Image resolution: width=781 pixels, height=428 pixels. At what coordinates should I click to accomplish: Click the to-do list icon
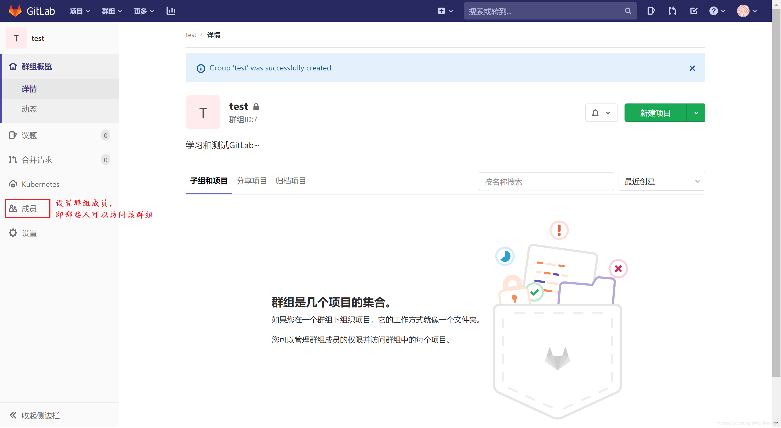coord(694,11)
